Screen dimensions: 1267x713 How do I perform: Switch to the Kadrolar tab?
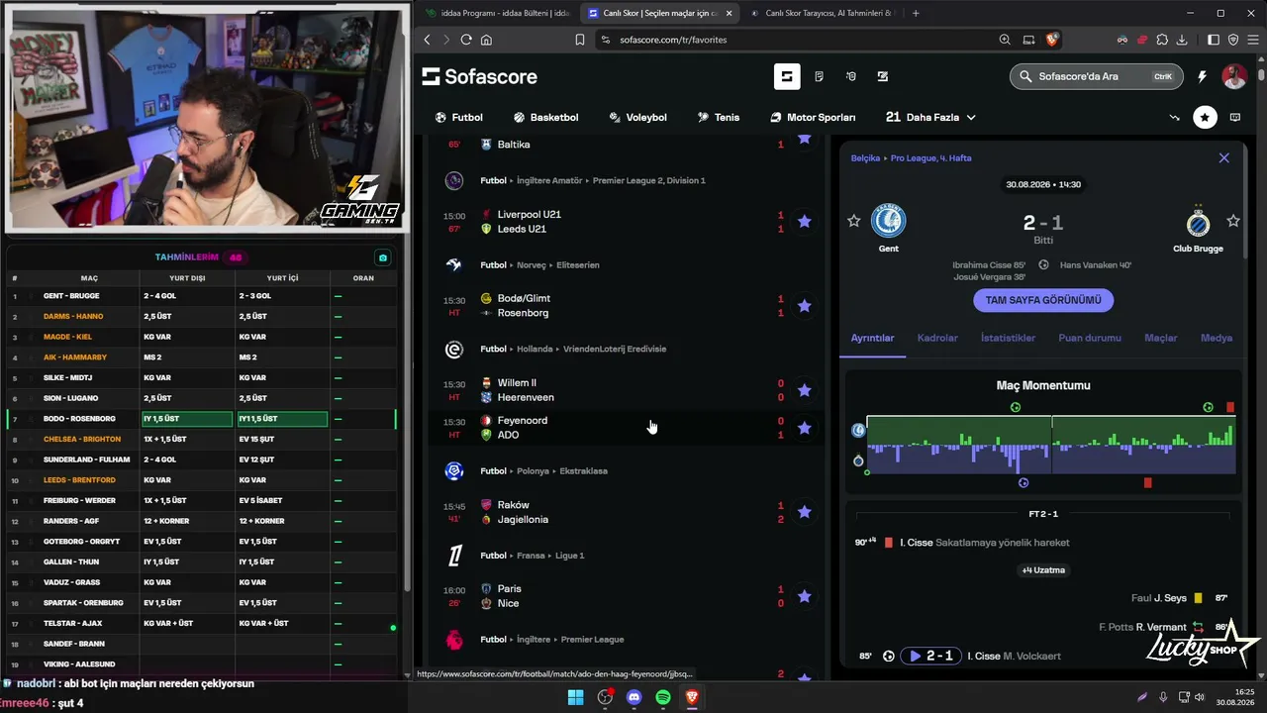click(x=937, y=338)
